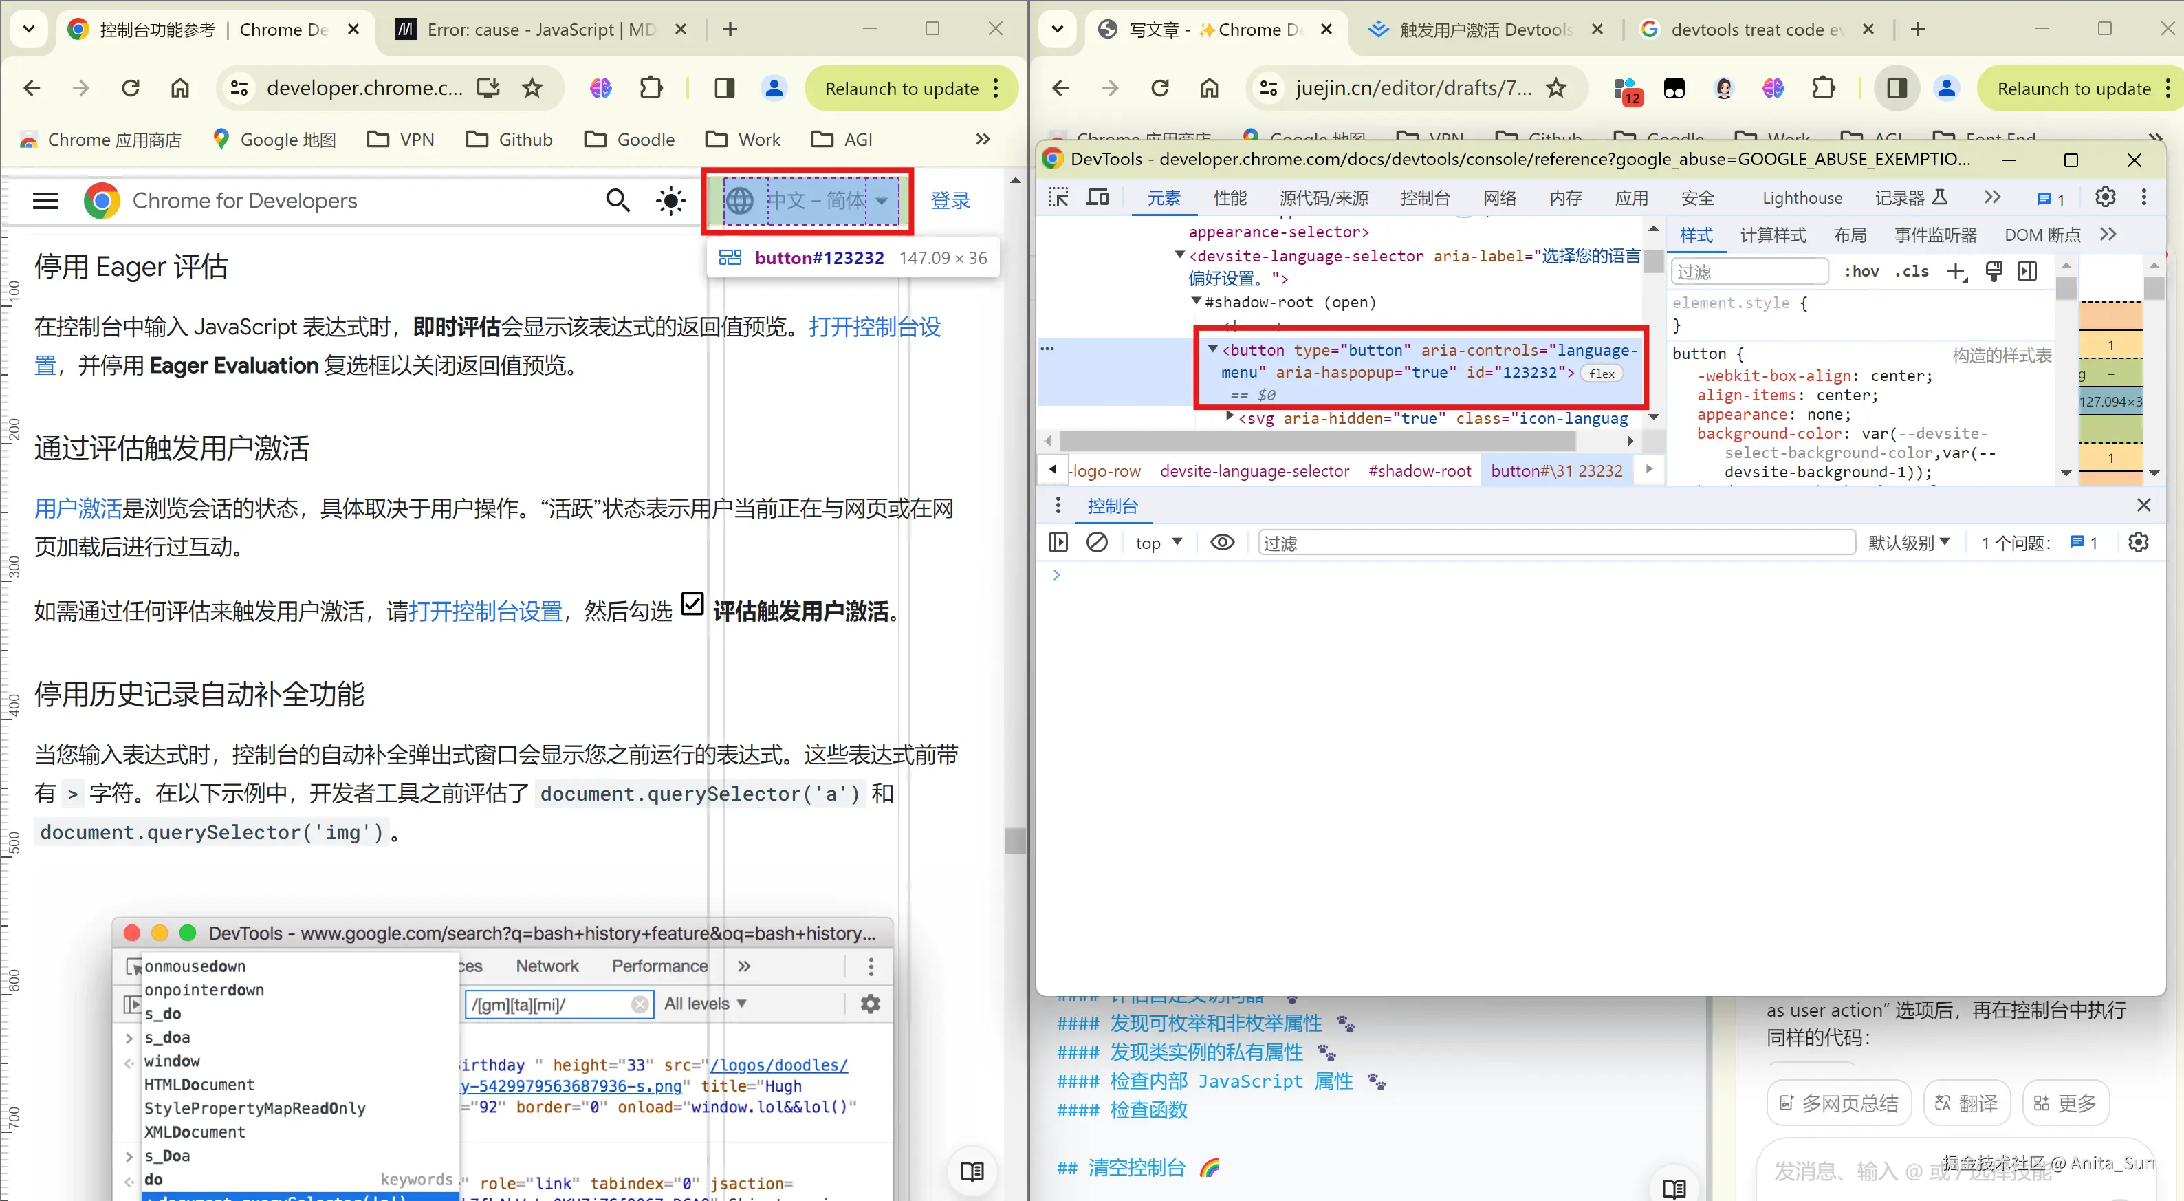Open the top JavaScript context dropdown
The height and width of the screenshot is (1201, 2184).
coord(1158,543)
